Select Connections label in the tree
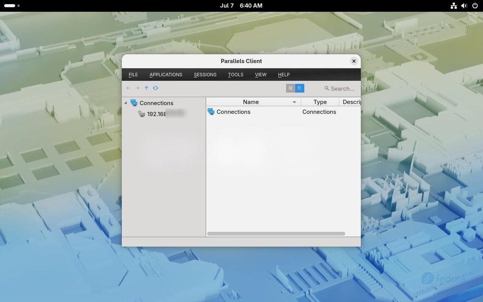This screenshot has width=483, height=302. 156,103
